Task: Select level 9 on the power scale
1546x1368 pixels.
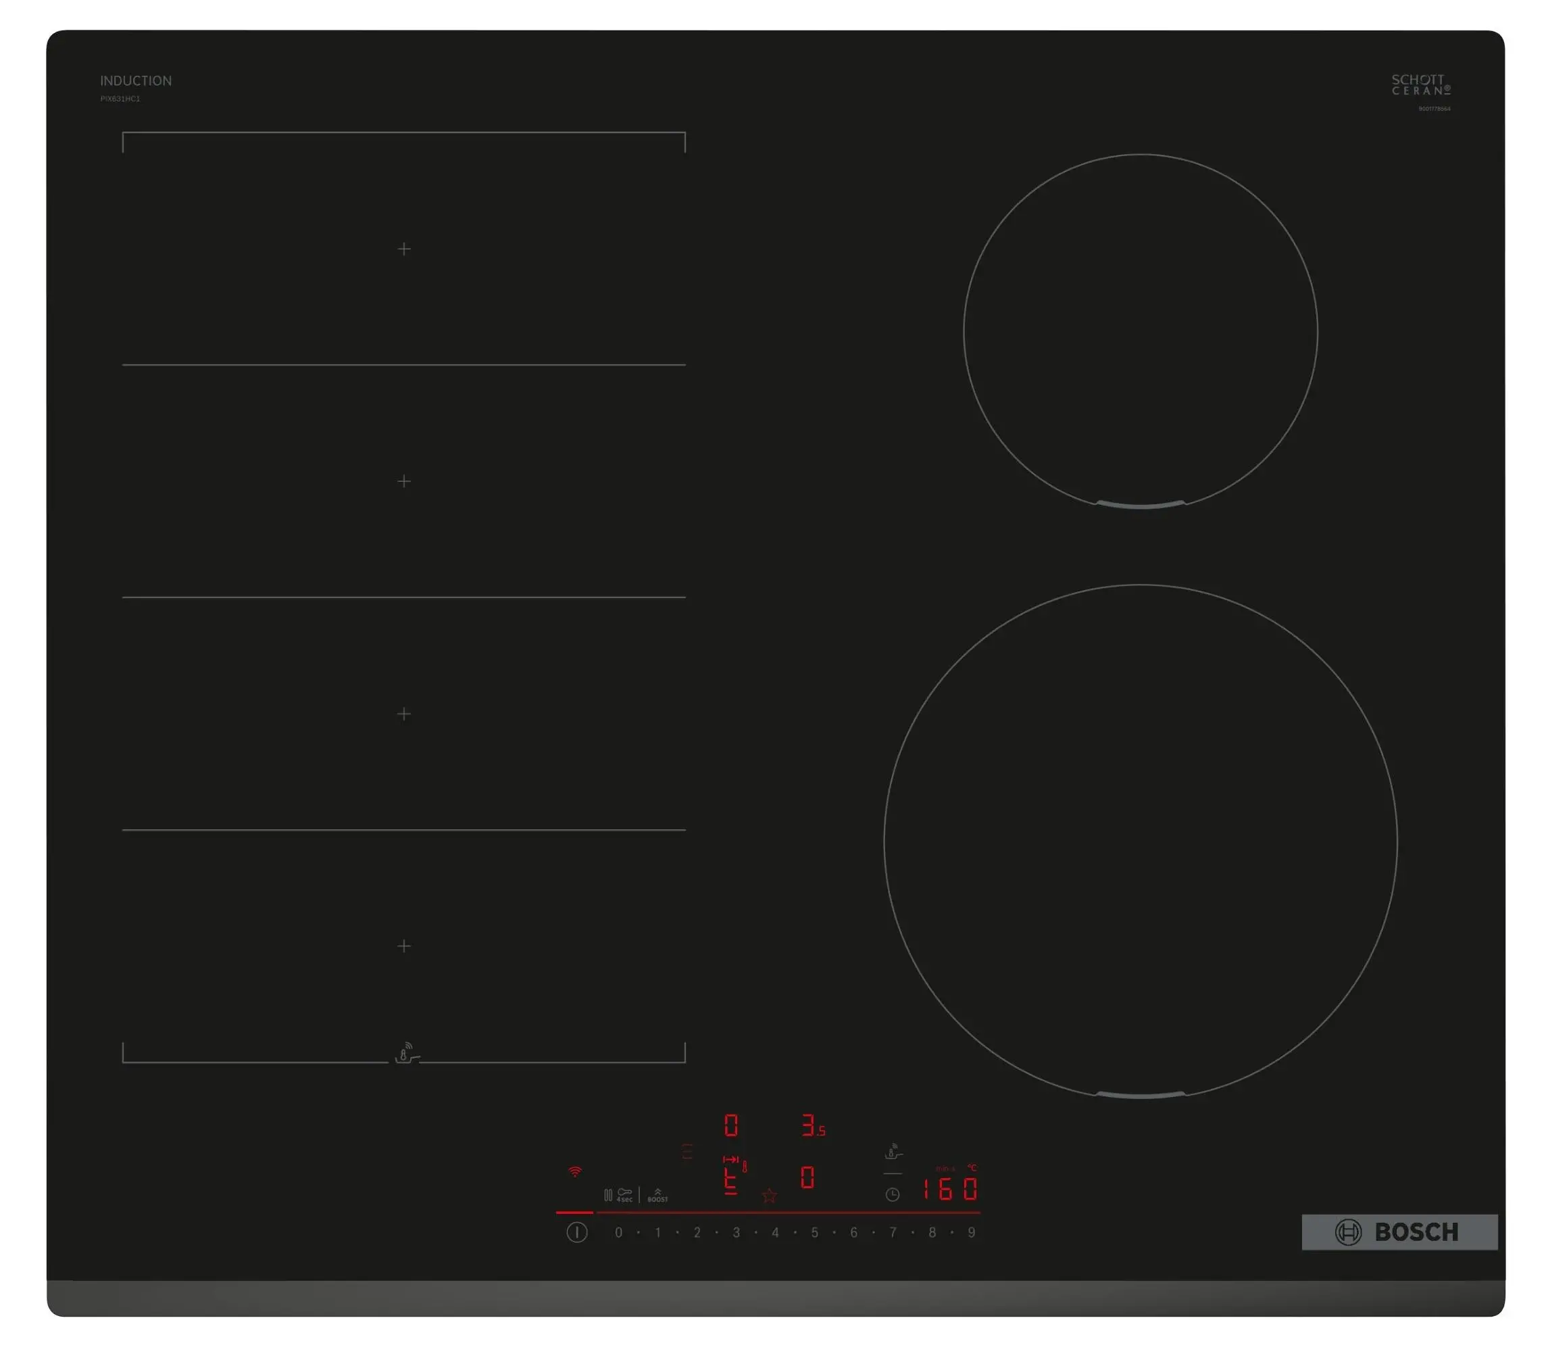Action: (971, 1233)
